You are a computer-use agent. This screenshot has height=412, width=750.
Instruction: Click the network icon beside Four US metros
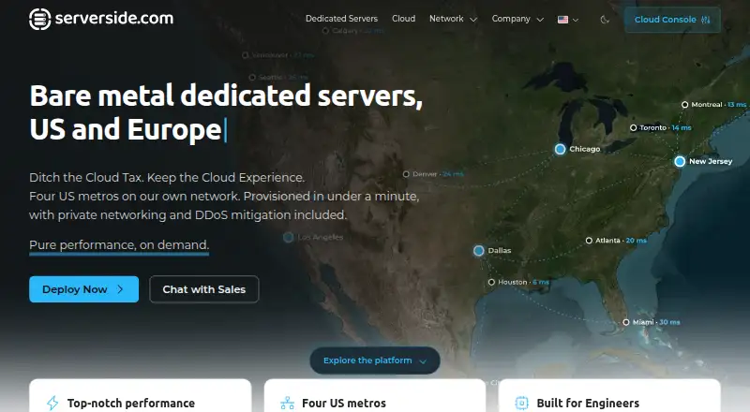pos(288,403)
